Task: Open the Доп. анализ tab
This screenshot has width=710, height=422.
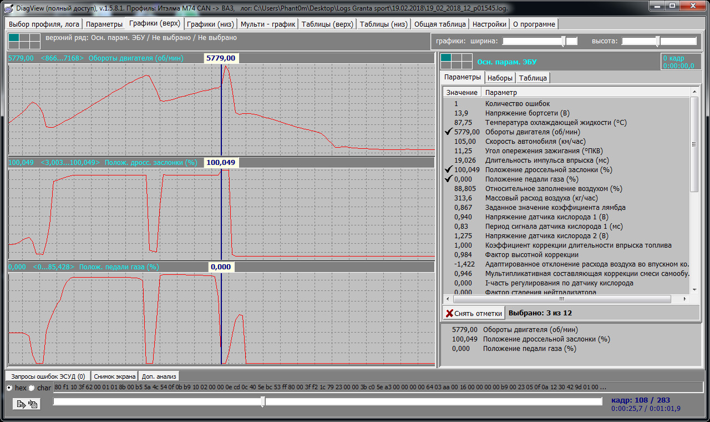Action: pos(159,376)
